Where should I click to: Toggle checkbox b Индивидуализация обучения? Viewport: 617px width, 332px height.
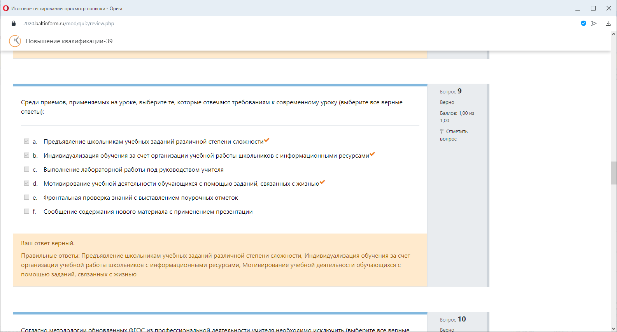tap(26, 155)
